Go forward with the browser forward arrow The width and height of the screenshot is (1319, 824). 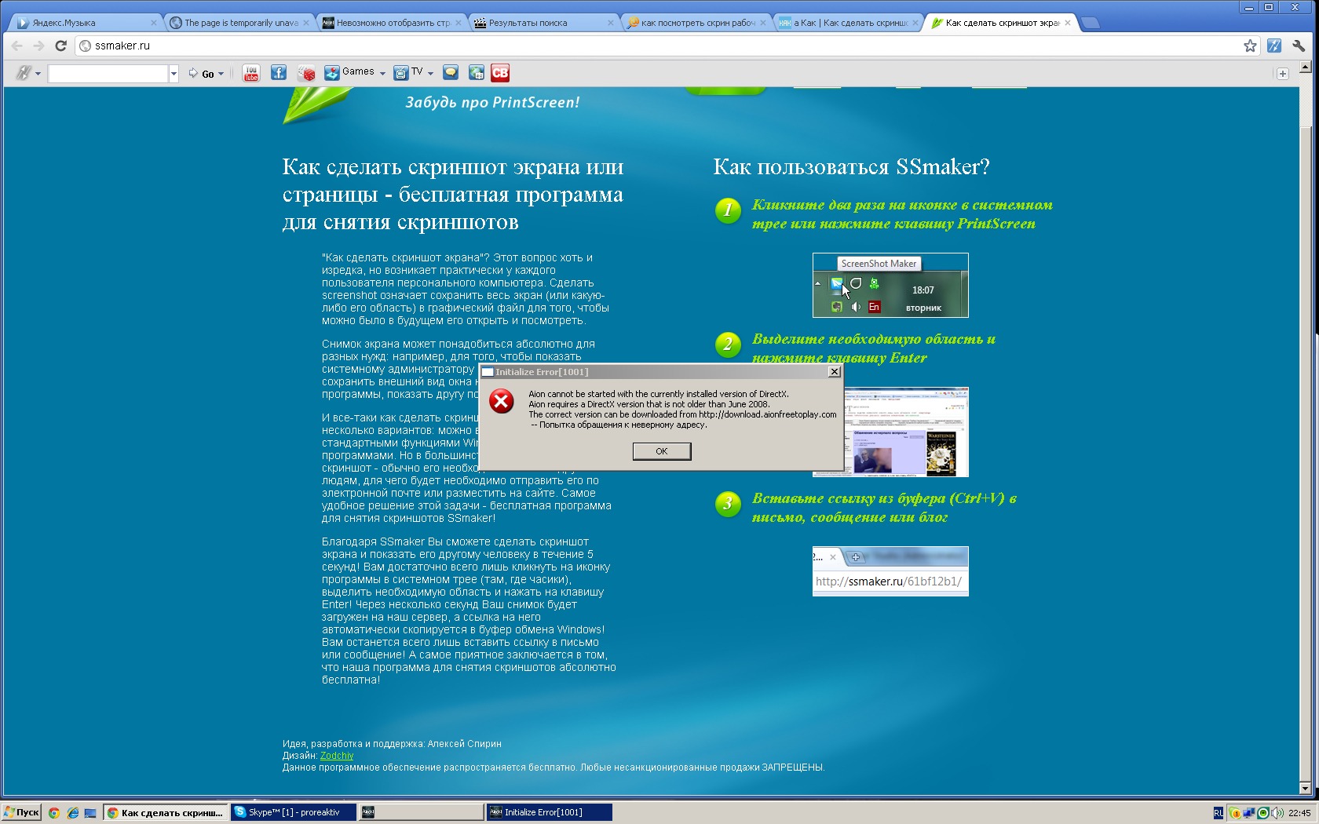click(x=38, y=46)
